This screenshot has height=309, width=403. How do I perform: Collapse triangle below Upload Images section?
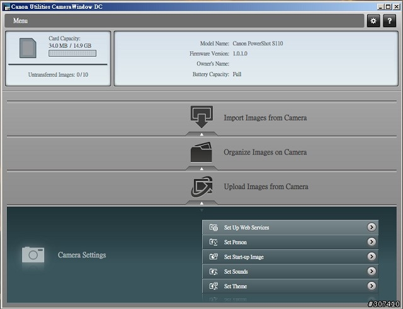coord(201,203)
